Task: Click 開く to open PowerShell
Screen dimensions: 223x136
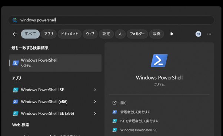Action: tap(123, 103)
